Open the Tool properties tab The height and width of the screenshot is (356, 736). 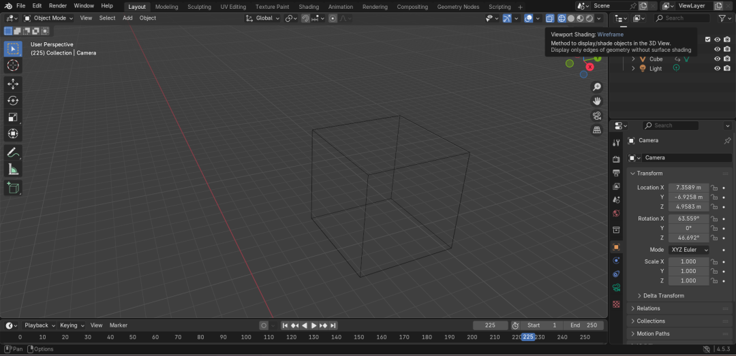click(x=616, y=142)
